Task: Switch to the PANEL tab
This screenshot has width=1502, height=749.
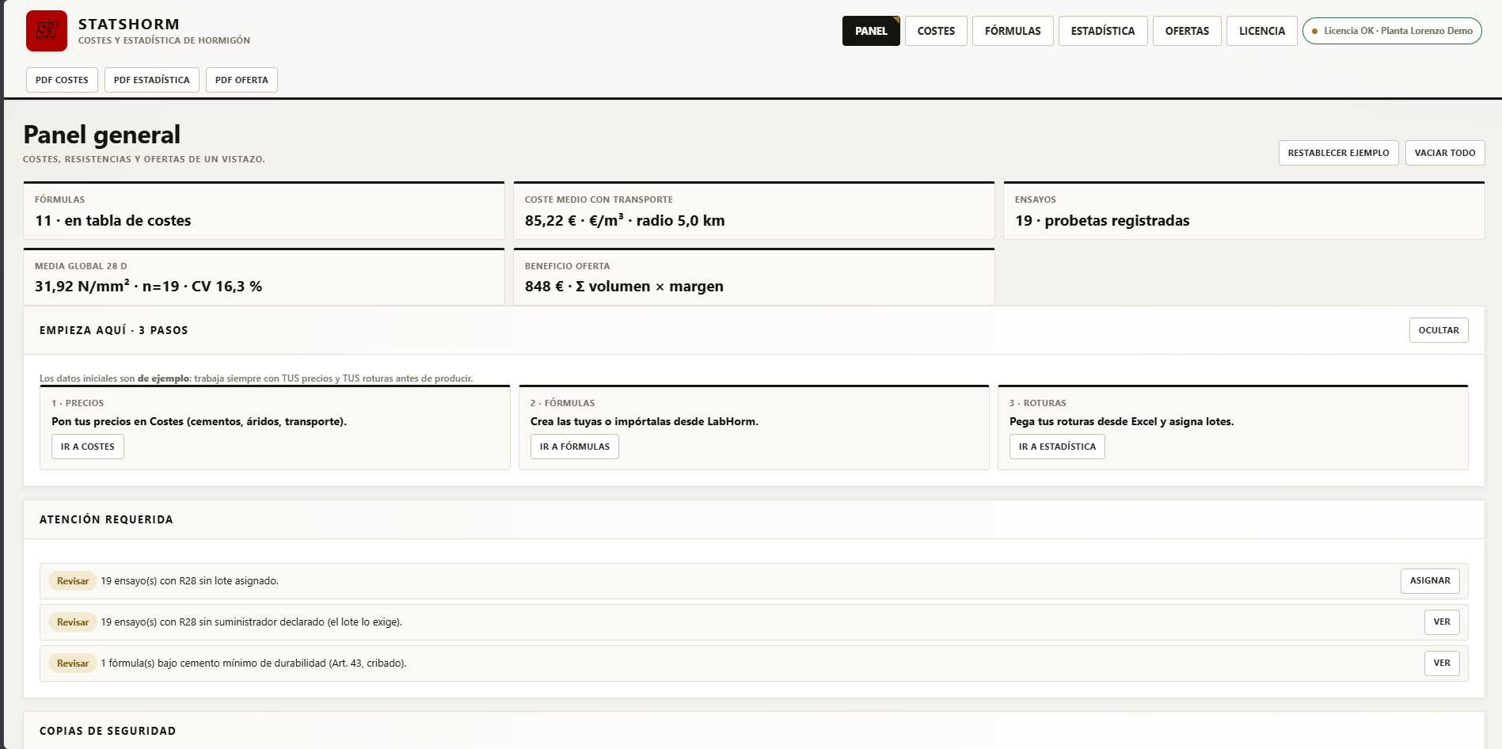Action: point(871,31)
